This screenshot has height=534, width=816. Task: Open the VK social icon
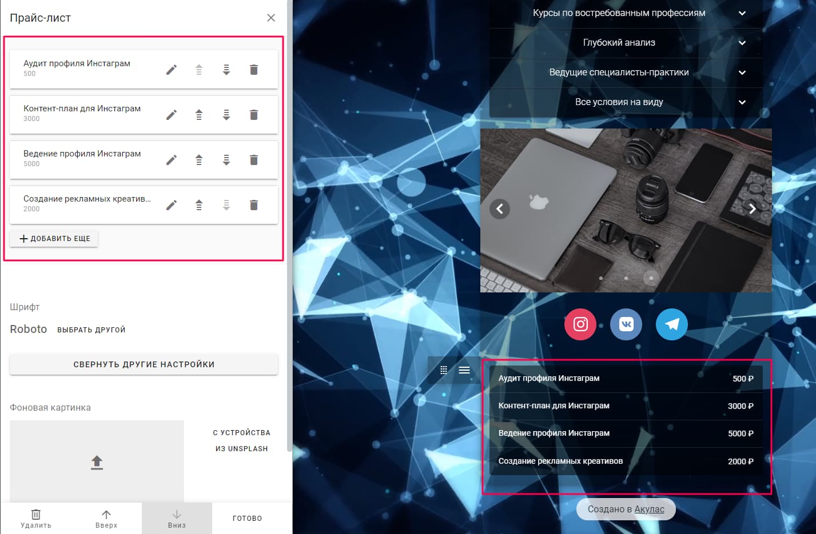pyautogui.click(x=626, y=324)
